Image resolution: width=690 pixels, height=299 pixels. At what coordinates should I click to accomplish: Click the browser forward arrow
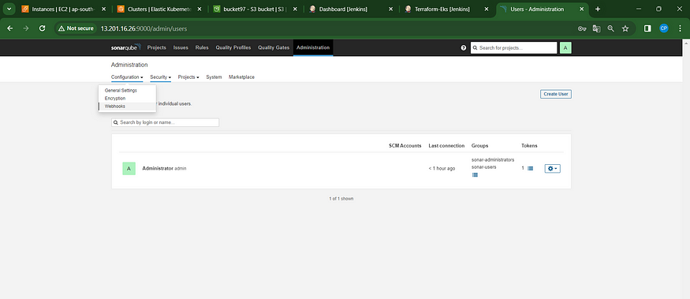[26, 28]
